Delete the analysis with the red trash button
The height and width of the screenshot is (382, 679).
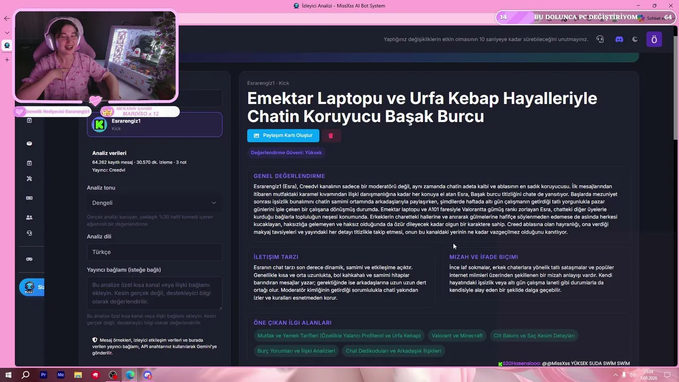click(x=330, y=135)
